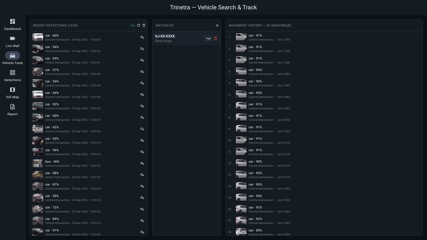Add car 57% detection to watchlist

click(142, 72)
